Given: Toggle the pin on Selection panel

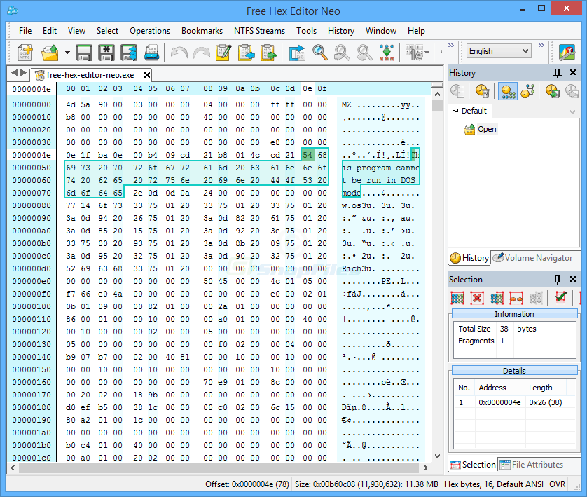Looking at the screenshot, I should coord(558,280).
